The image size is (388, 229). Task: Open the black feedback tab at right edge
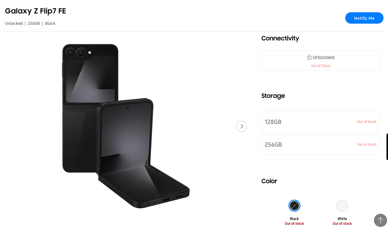[387, 147]
